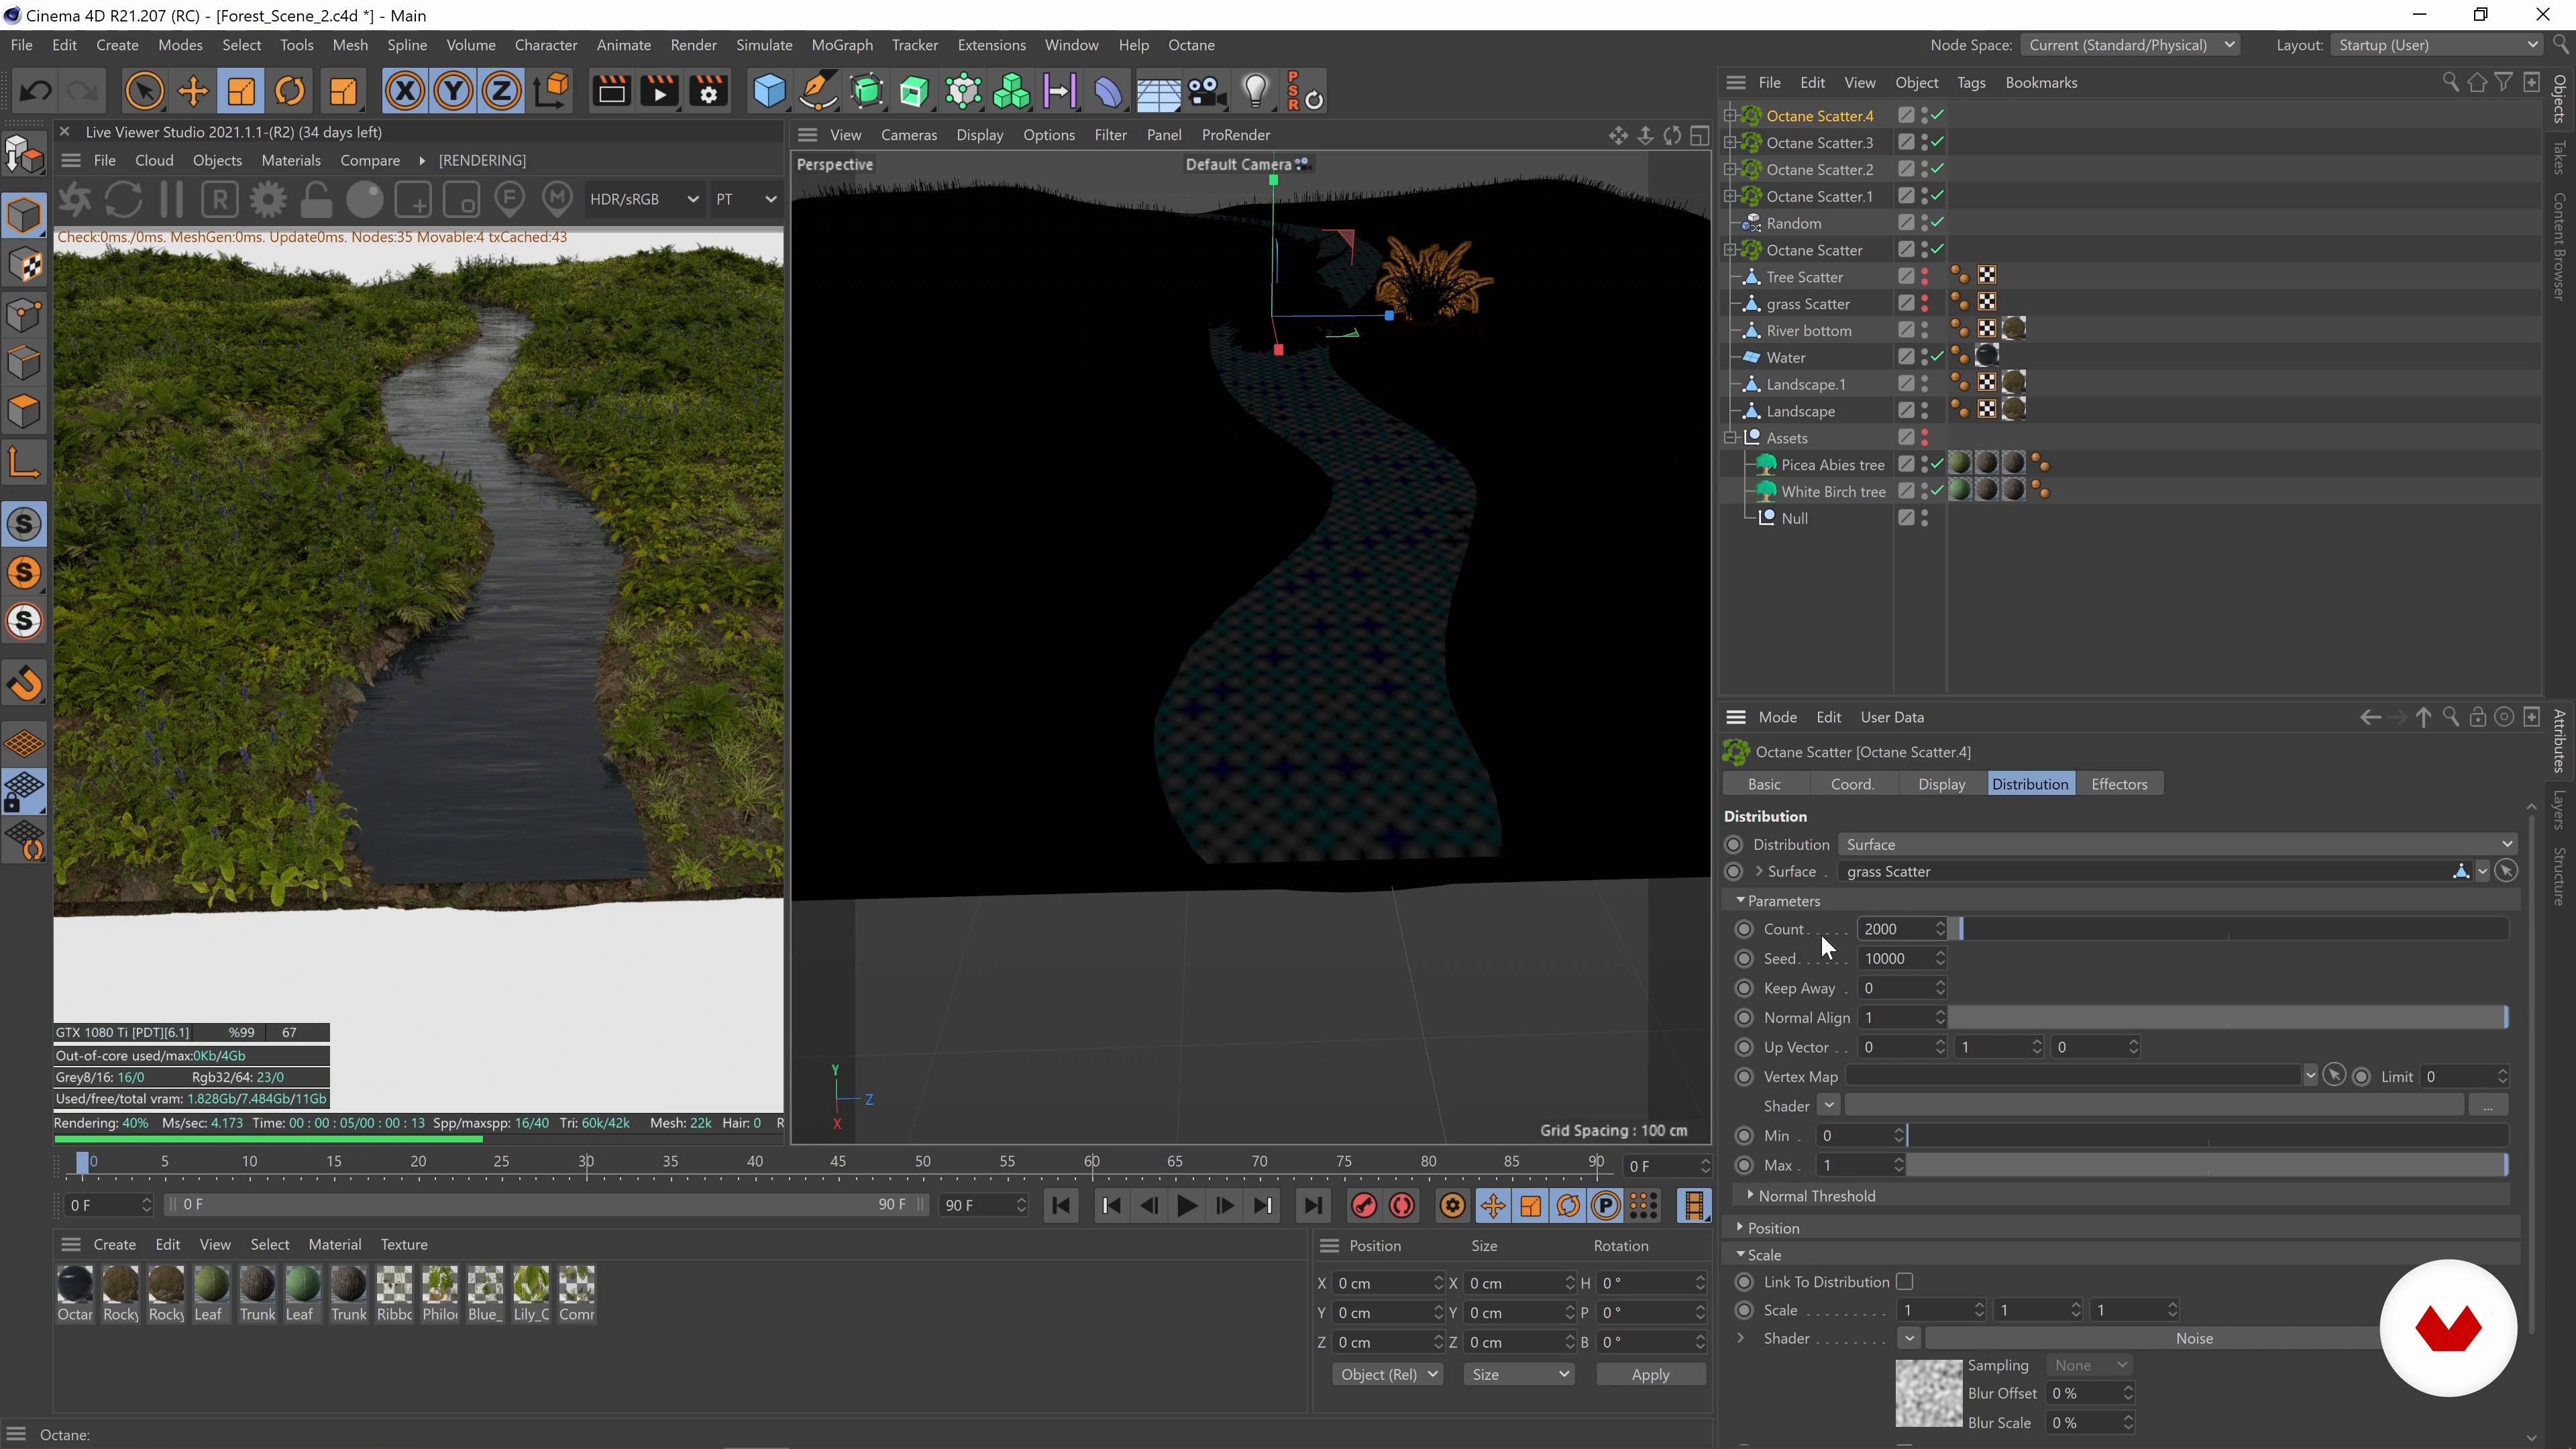Toggle Live Viewer lock resolution icon
The width and height of the screenshot is (2576, 1449).
point(316,200)
